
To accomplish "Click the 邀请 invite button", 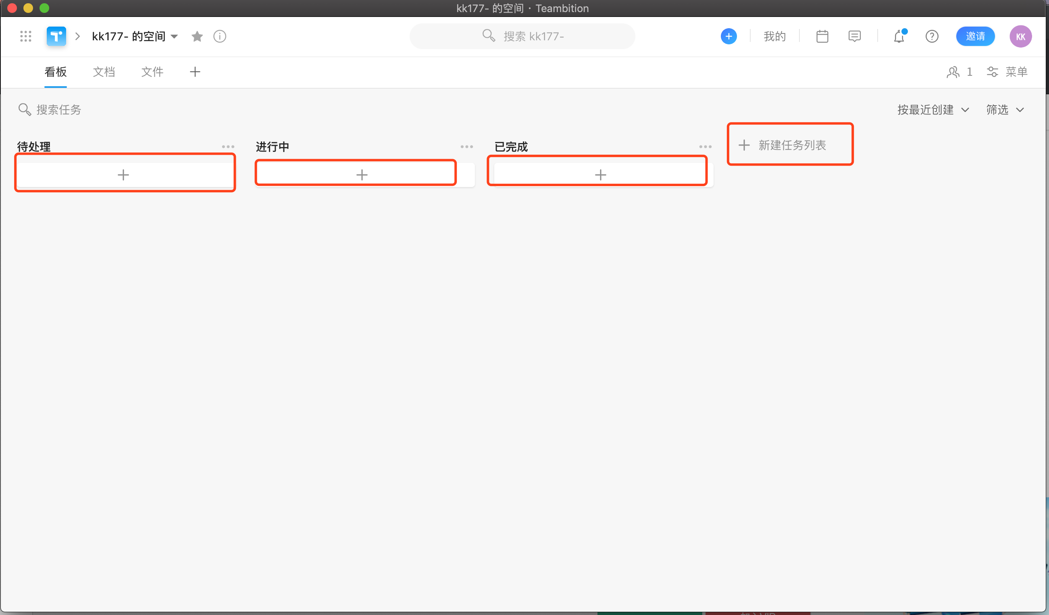I will click(x=975, y=36).
